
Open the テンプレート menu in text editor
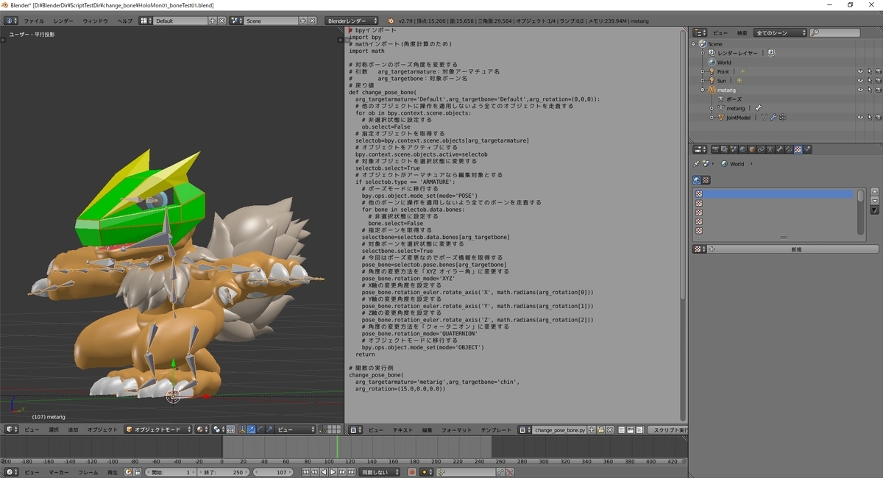(x=495, y=429)
